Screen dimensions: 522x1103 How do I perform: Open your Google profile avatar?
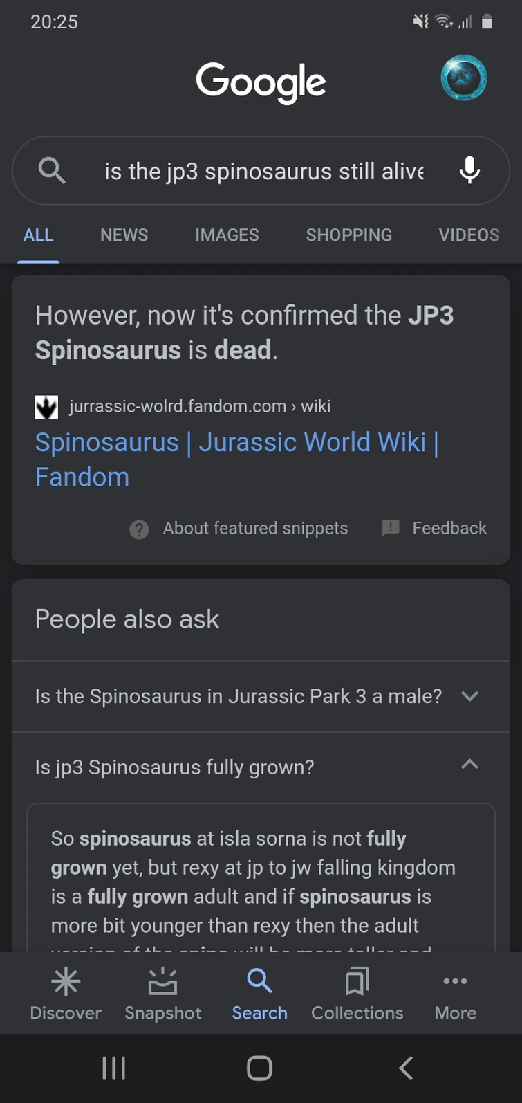pyautogui.click(x=464, y=78)
